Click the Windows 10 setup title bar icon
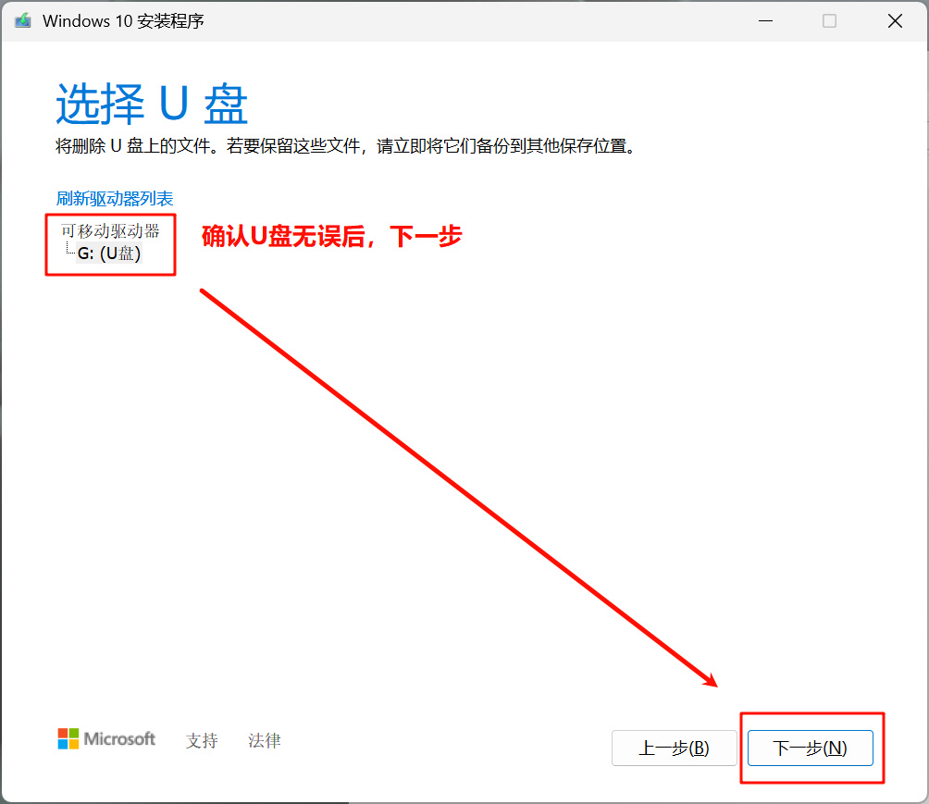The width and height of the screenshot is (929, 804). 22,20
